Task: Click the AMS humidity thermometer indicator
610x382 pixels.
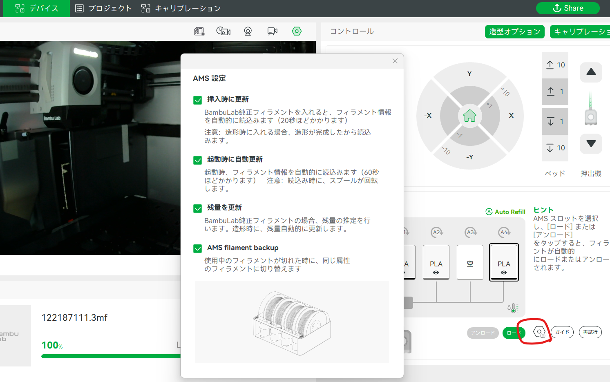Action: point(514,308)
